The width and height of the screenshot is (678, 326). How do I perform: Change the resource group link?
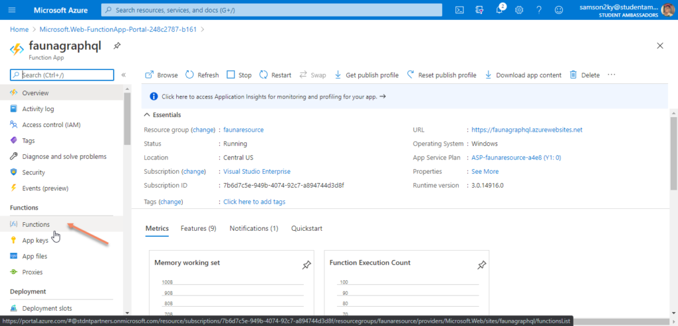[x=203, y=130]
